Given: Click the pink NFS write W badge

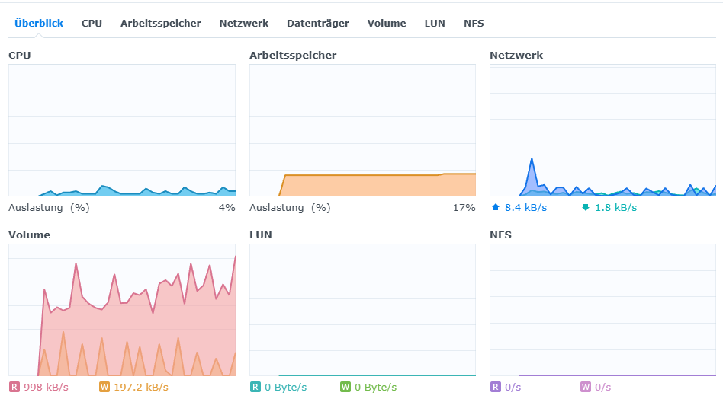Looking at the screenshot, I should click(586, 388).
